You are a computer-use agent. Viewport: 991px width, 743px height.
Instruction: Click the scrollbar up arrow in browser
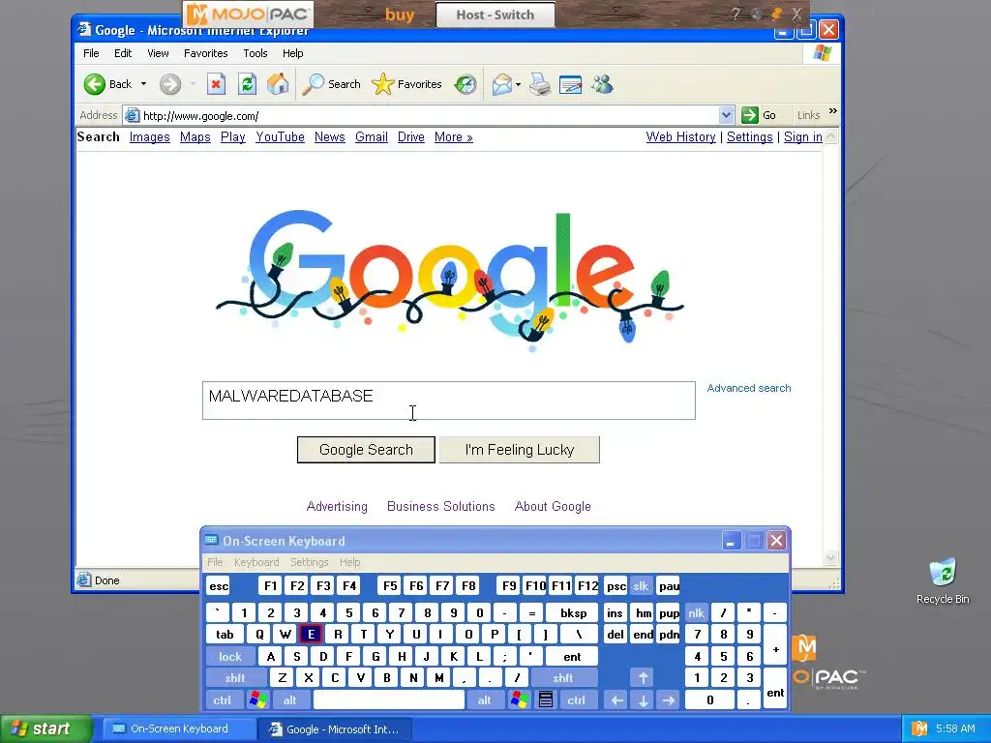pyautogui.click(x=831, y=135)
